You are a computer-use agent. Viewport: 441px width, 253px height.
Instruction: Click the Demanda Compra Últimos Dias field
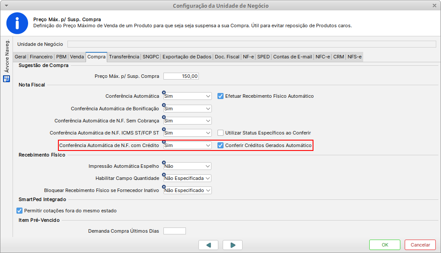point(174,231)
